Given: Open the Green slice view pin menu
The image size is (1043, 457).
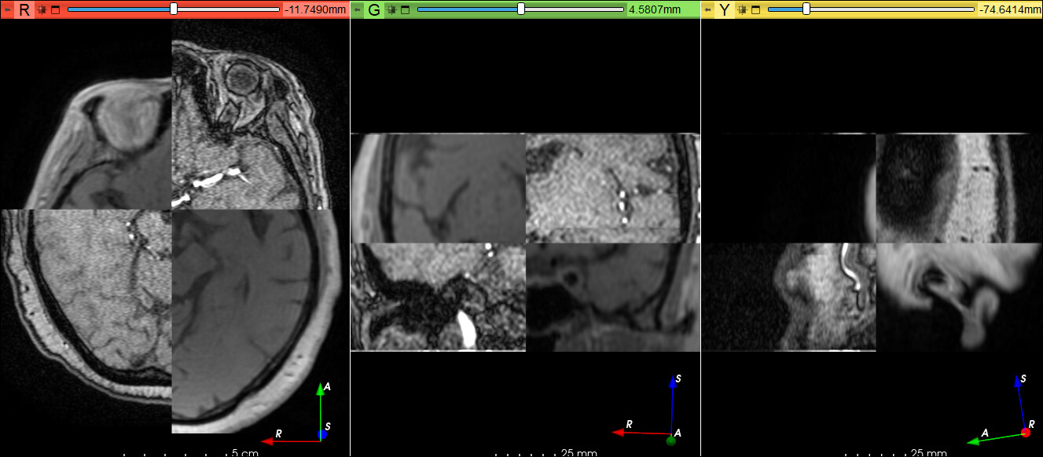Looking at the screenshot, I should click(x=358, y=9).
